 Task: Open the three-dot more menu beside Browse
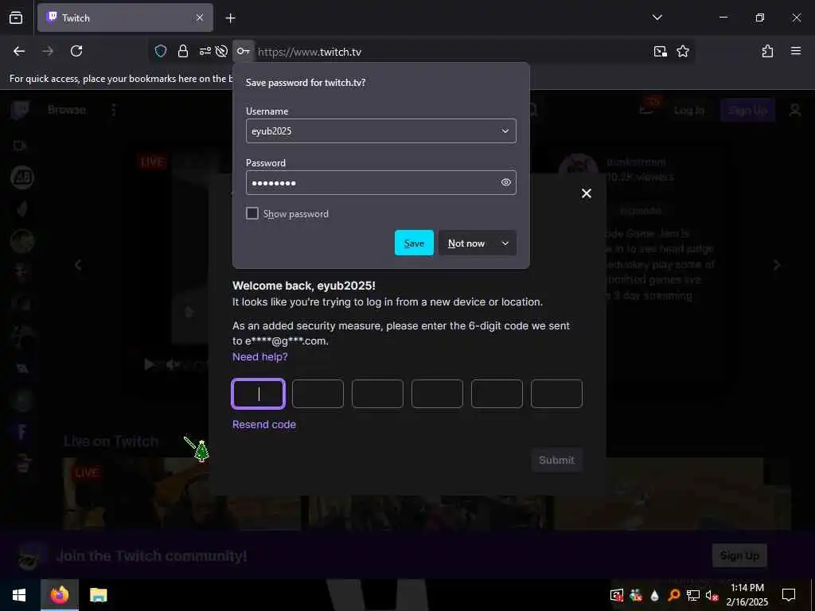click(x=114, y=110)
